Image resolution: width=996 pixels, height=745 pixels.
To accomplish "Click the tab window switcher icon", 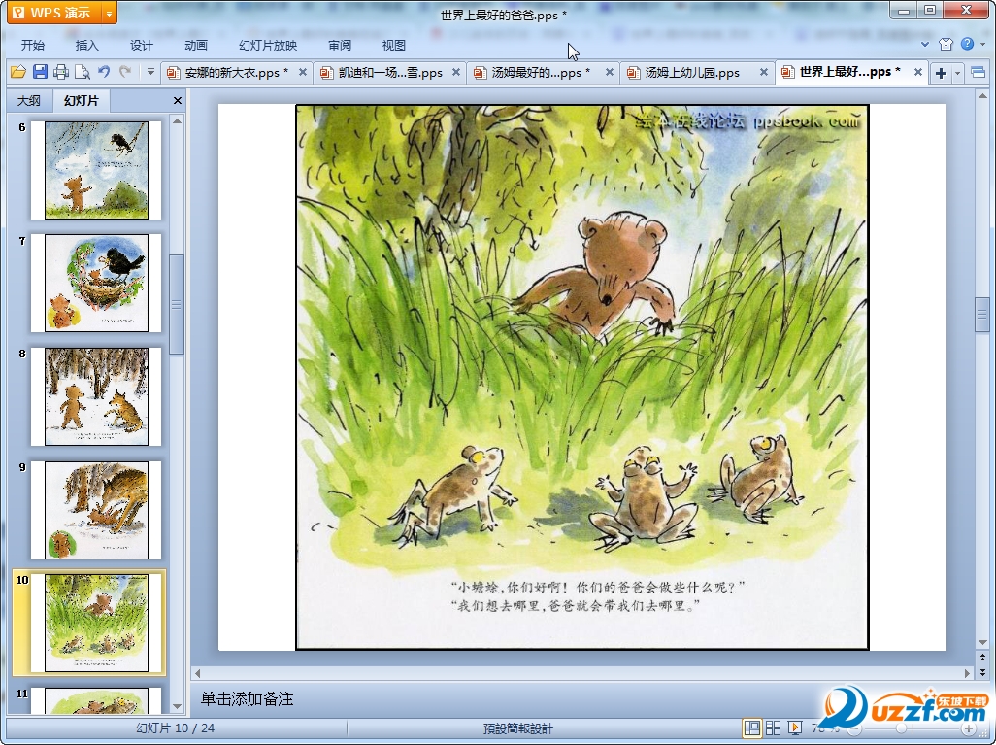I will 979,73.
